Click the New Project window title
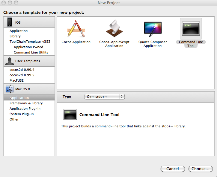Viewport: 217px width, 177px height. (109, 3)
